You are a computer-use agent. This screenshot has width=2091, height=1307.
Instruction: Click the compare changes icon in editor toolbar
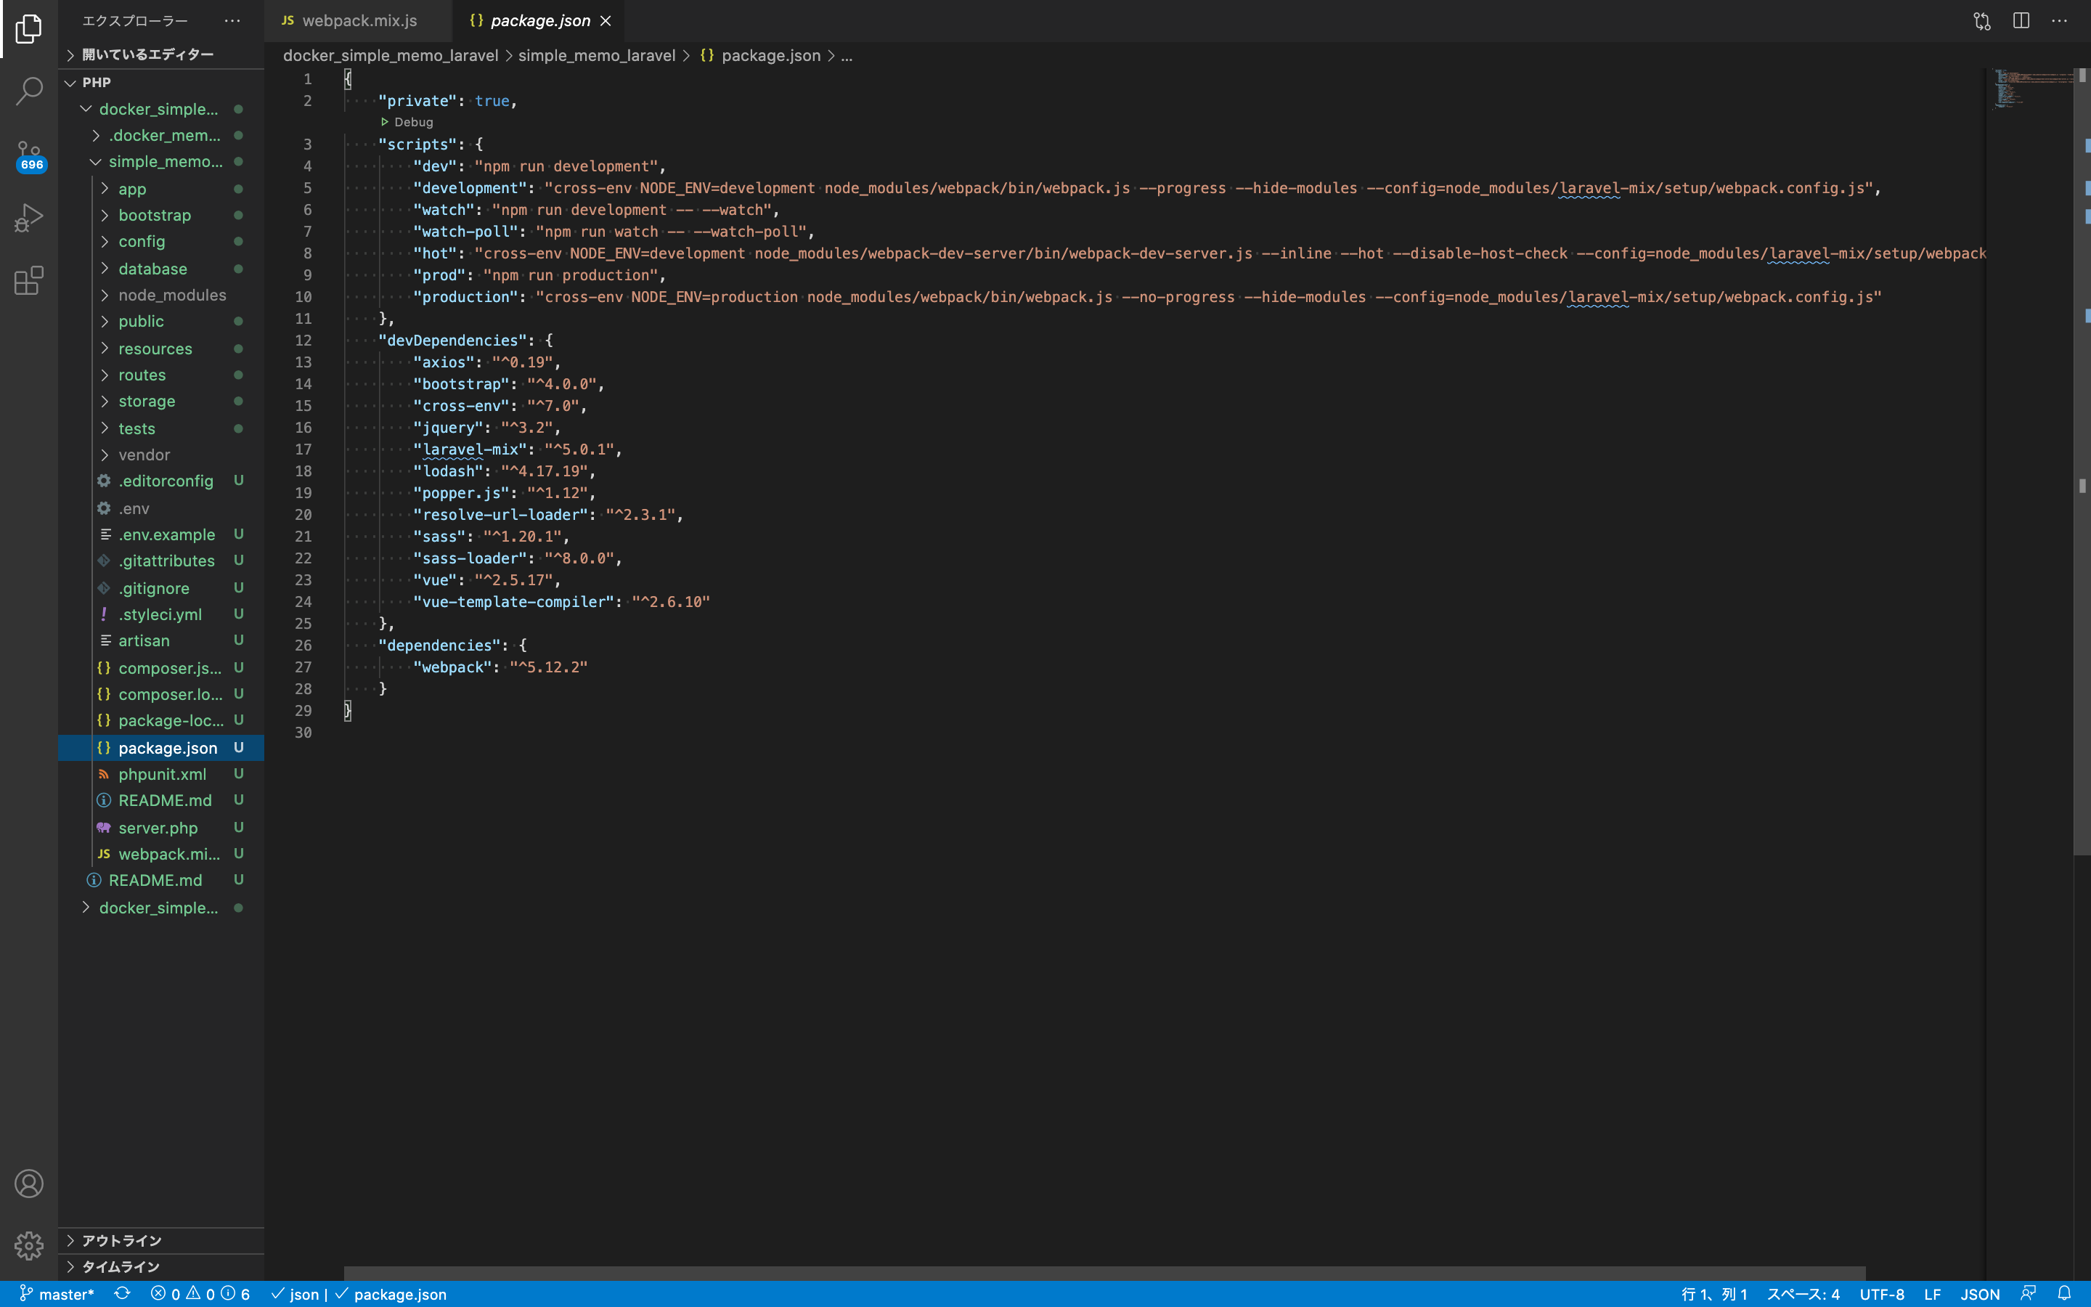coord(1981,21)
